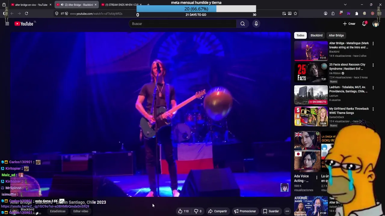The width and height of the screenshot is (385, 216).
Task: Click the Compartir share button
Action: point(217,211)
